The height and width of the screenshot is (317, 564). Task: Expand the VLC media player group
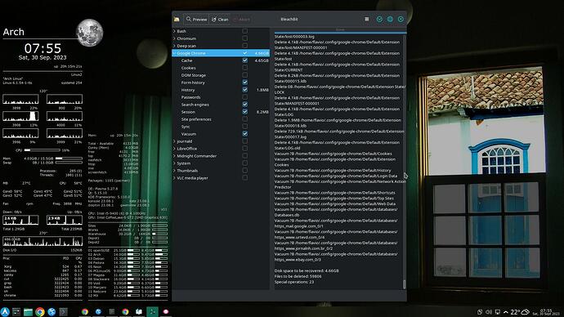(174, 178)
